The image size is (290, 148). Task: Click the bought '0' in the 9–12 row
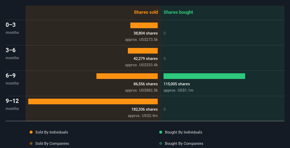165,109
